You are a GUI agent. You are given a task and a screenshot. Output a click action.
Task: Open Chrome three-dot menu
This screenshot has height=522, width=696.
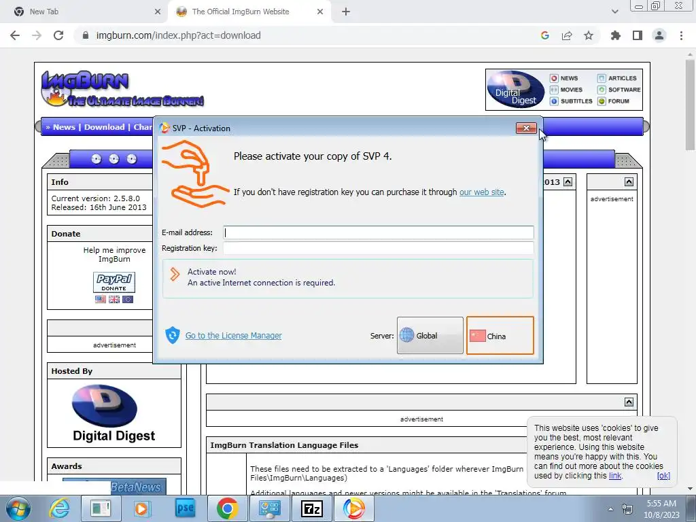[681, 35]
